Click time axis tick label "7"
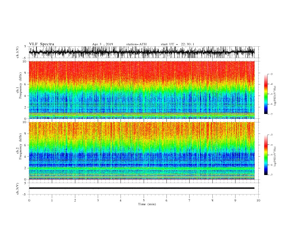 (190, 200)
